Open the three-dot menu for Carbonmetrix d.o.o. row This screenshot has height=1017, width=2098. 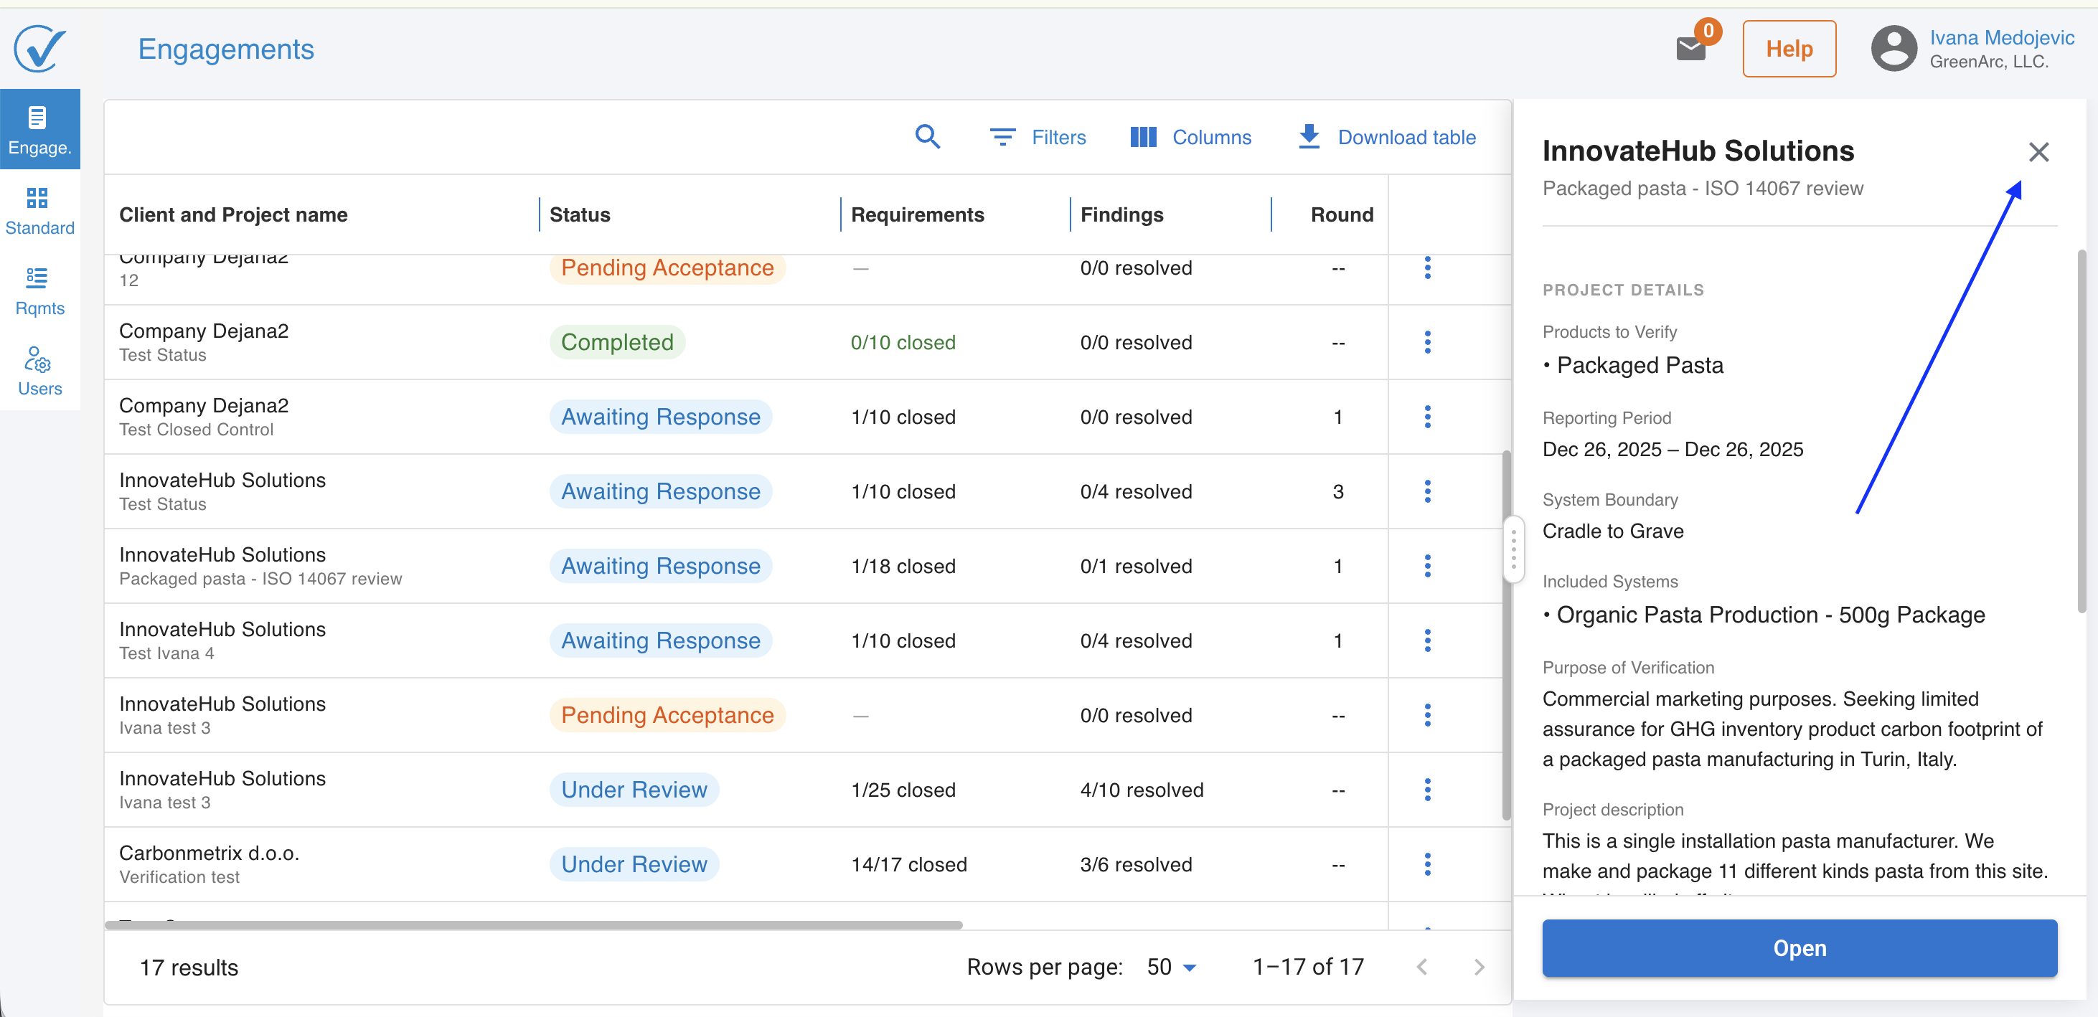(x=1427, y=864)
